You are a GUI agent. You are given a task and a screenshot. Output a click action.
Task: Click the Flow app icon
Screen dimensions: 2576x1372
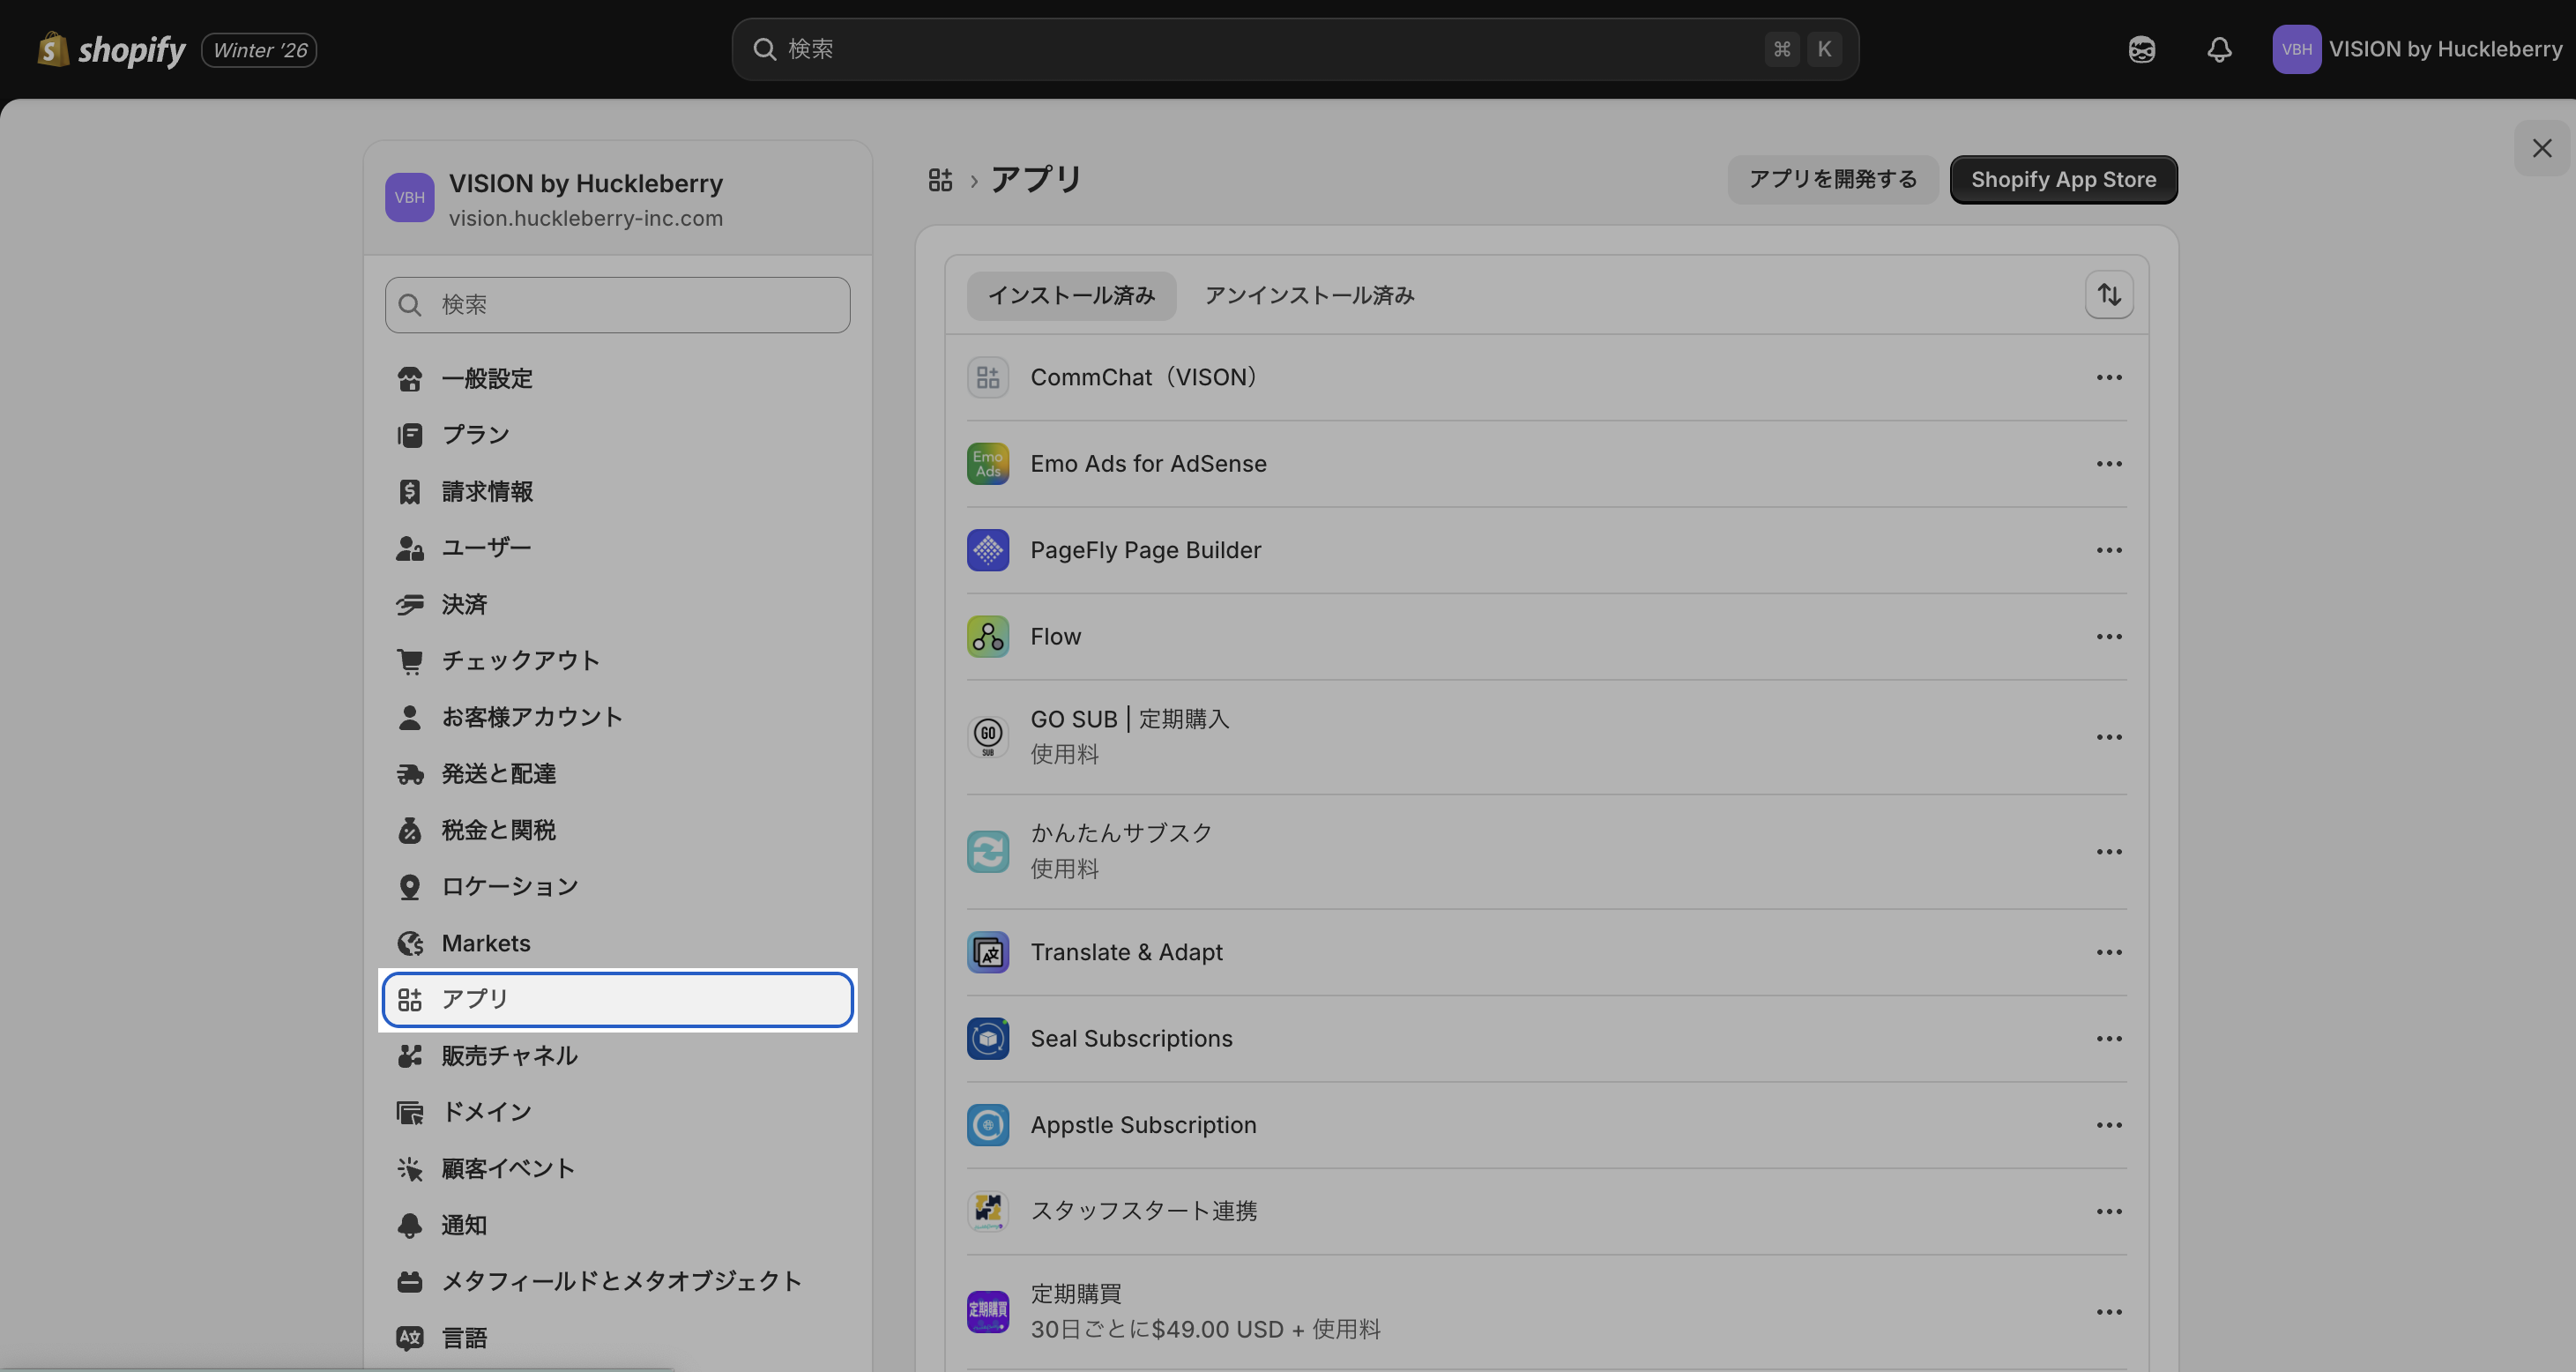pyautogui.click(x=987, y=636)
